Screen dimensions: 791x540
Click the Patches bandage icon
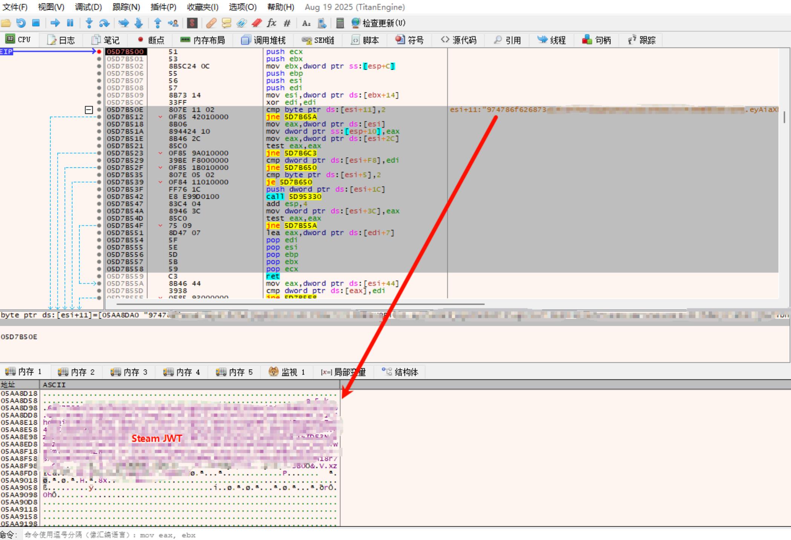point(211,23)
